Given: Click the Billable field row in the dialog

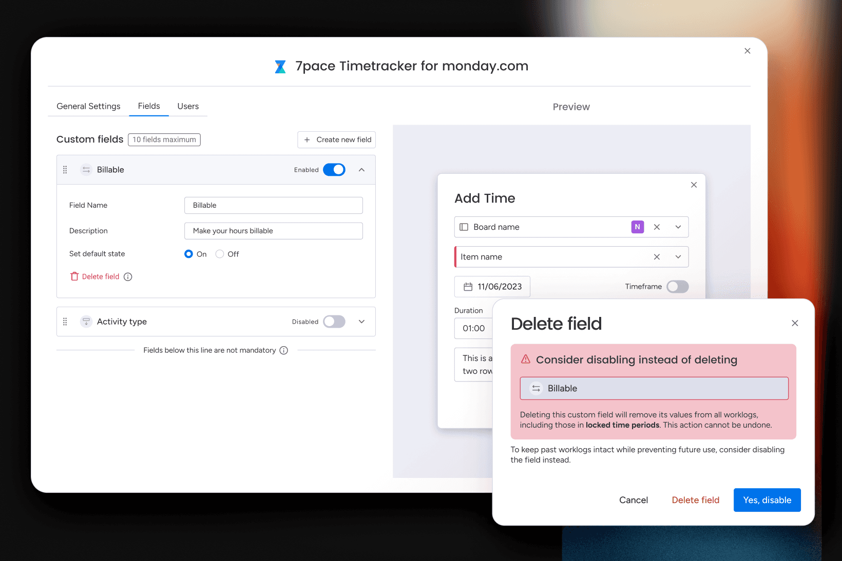Looking at the screenshot, I should [654, 388].
